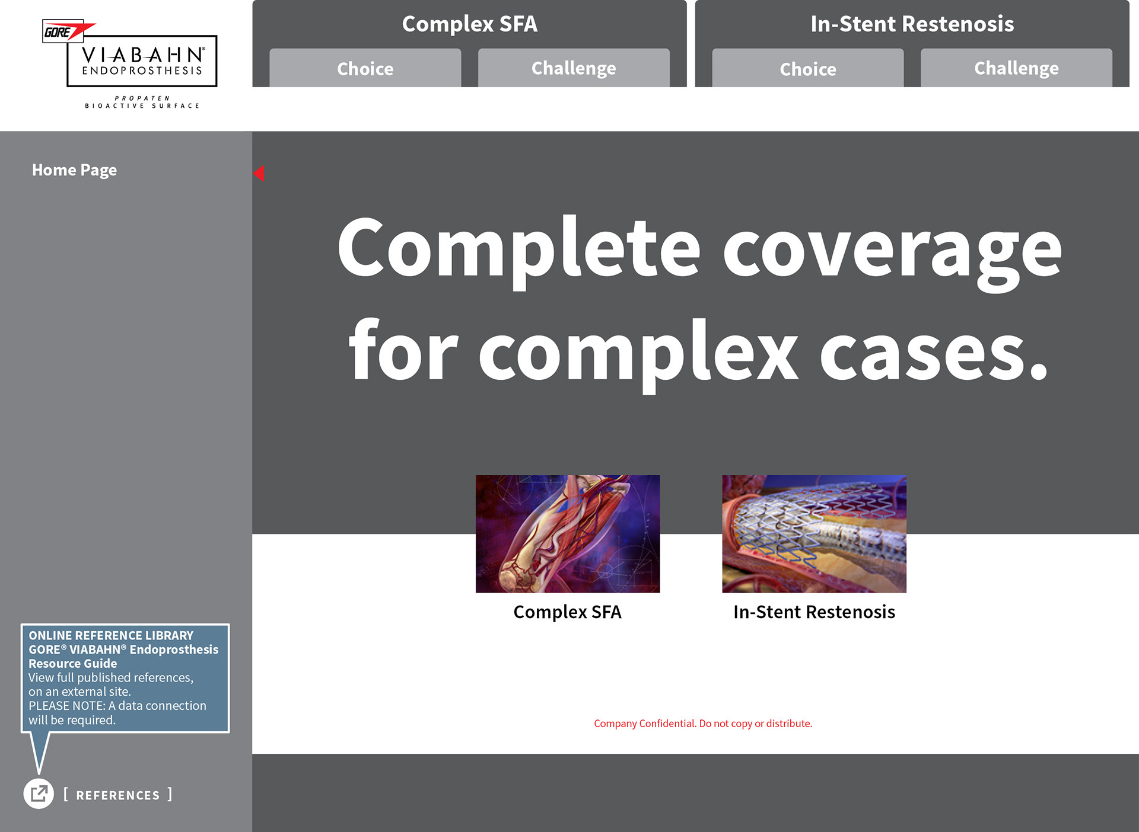Screen dimensions: 1139x832
Task: Click the 'Company Confidential' red notice text
Action: point(703,724)
